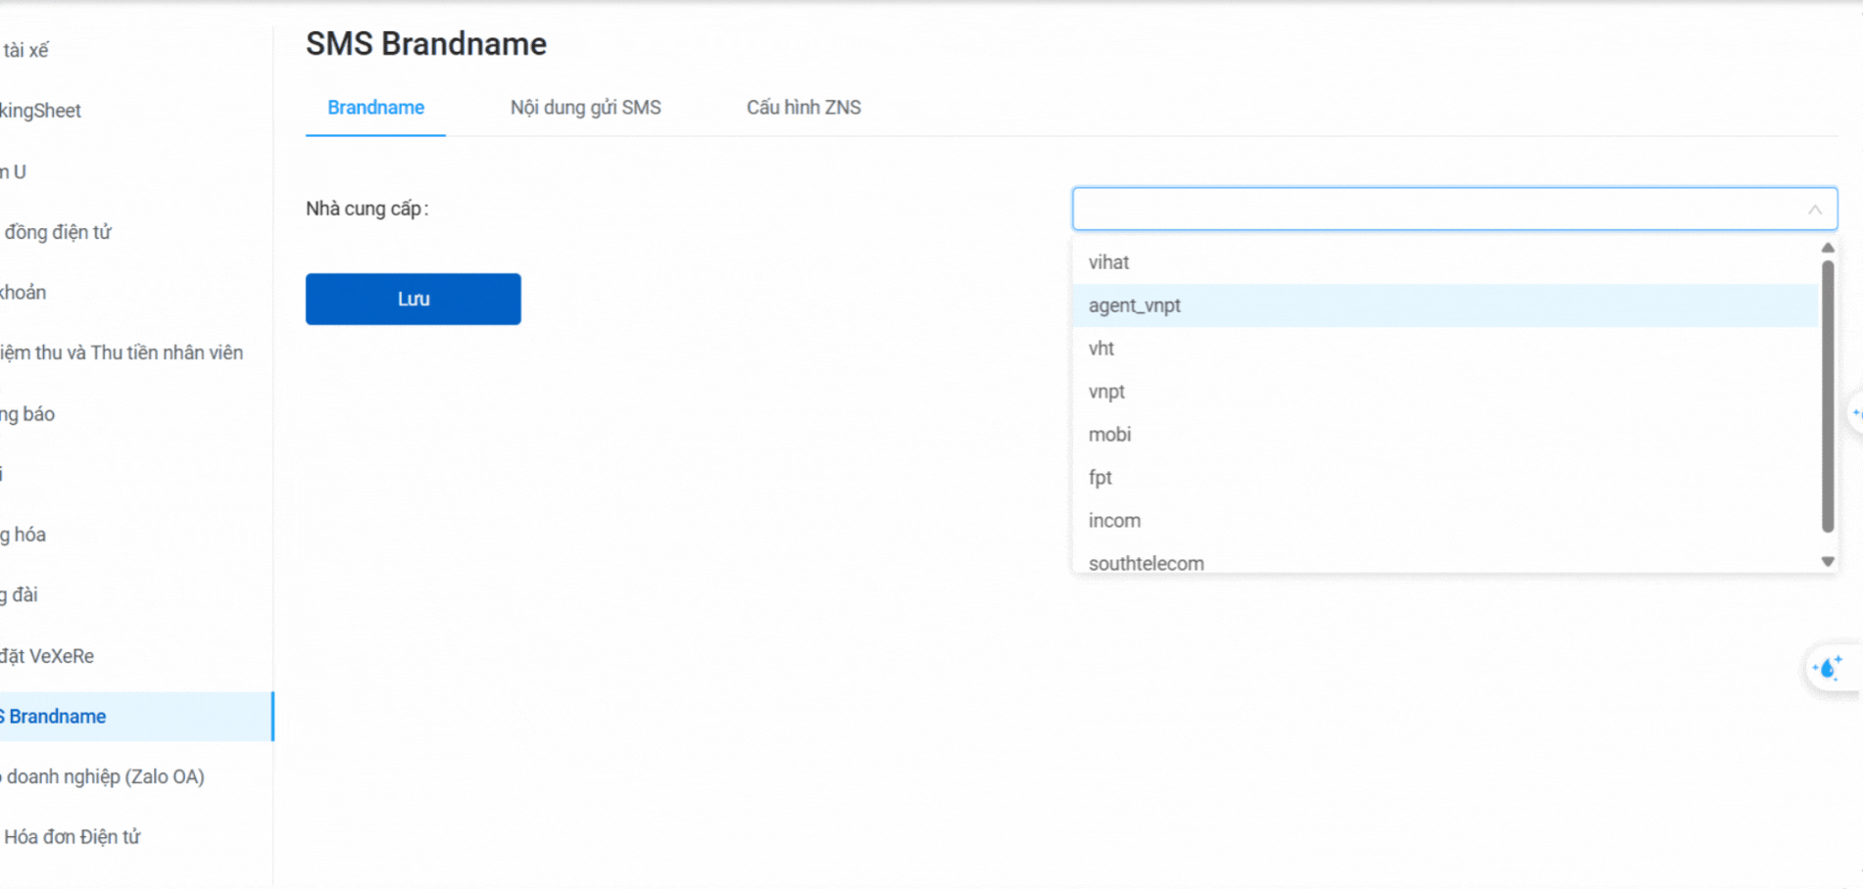Viewport: 1863px width, 889px height.
Task: Select southtelecom provider option
Action: point(1146,563)
